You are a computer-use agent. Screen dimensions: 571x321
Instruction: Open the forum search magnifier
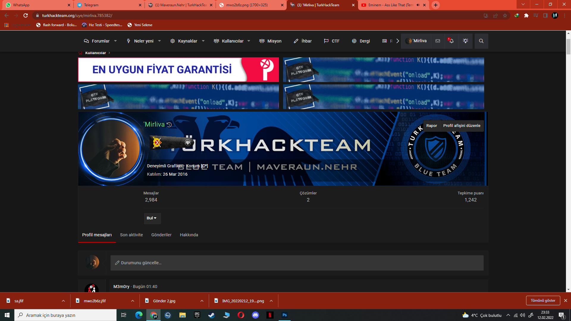click(x=481, y=41)
